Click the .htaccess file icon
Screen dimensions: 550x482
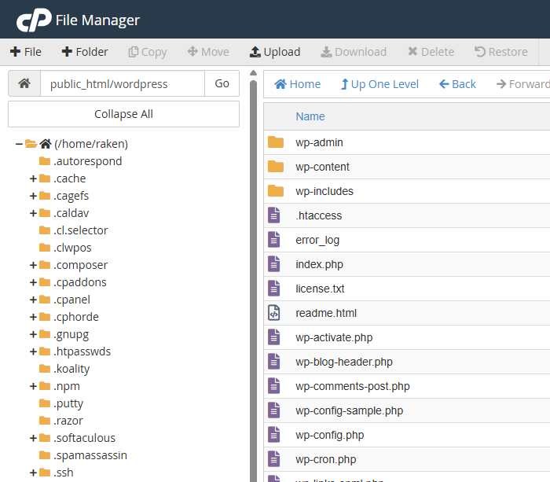click(x=274, y=215)
